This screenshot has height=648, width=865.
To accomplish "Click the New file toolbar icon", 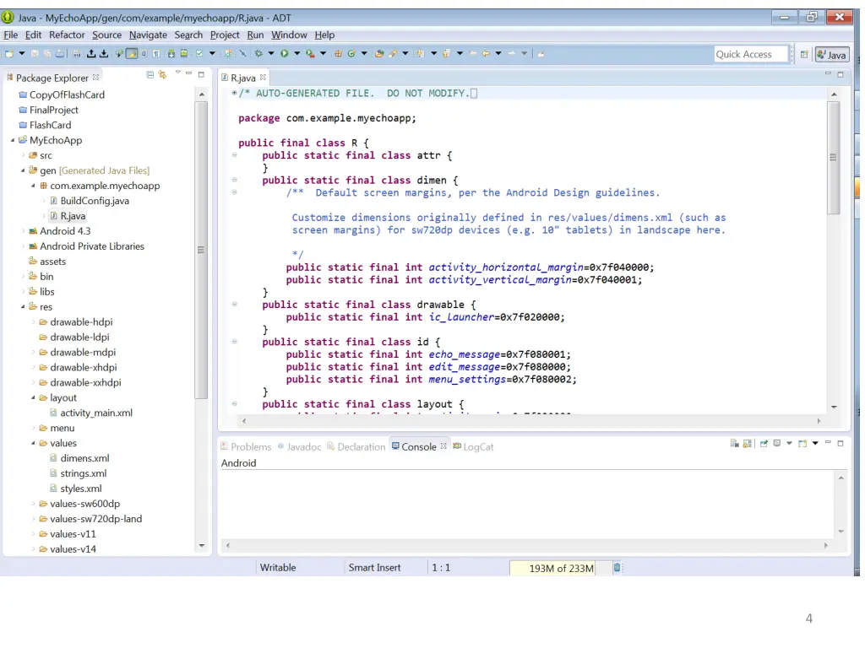I will tap(9, 53).
